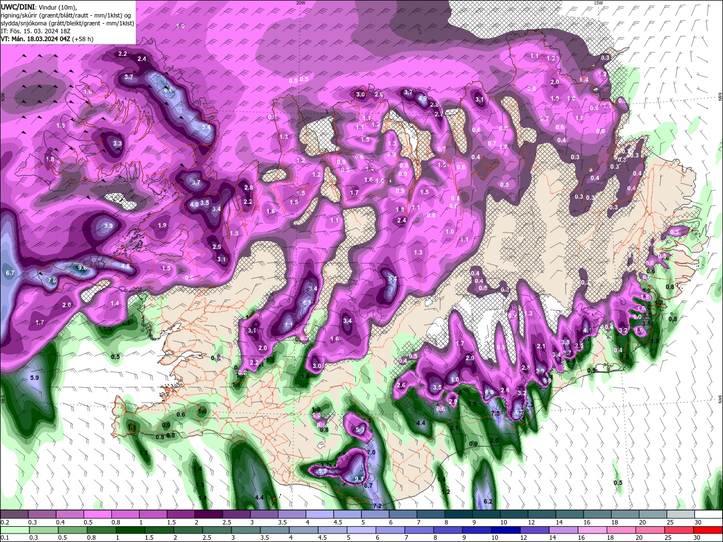This screenshot has height=542, width=723.
Task: Pick top-row swatch between 4 and 4.5
Action: (x=319, y=514)
